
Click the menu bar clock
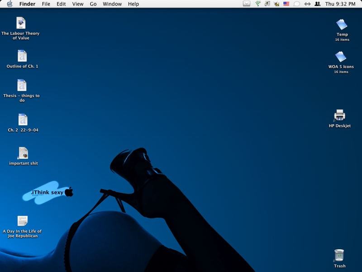(339, 4)
